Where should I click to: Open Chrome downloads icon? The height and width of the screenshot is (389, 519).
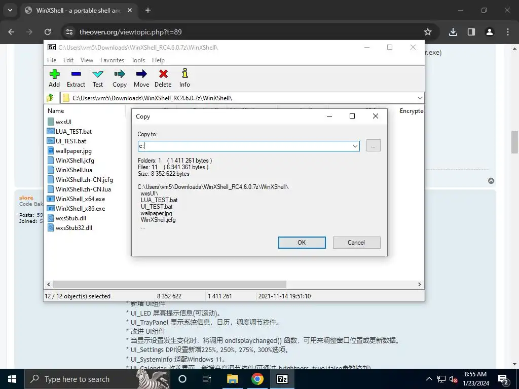pyautogui.click(x=453, y=32)
